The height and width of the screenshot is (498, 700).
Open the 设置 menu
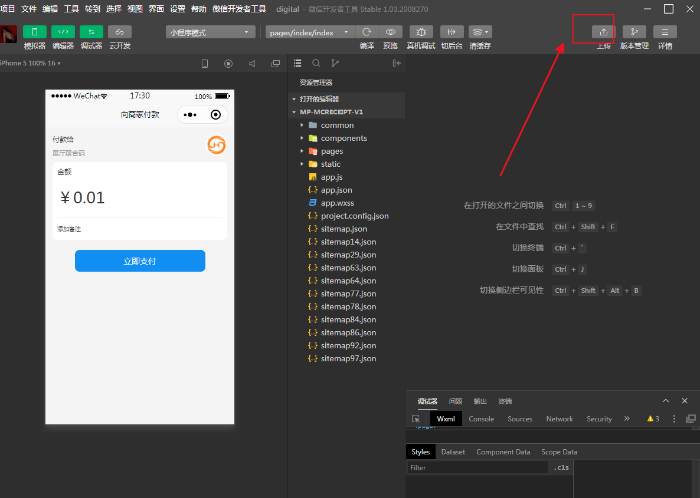tap(178, 9)
